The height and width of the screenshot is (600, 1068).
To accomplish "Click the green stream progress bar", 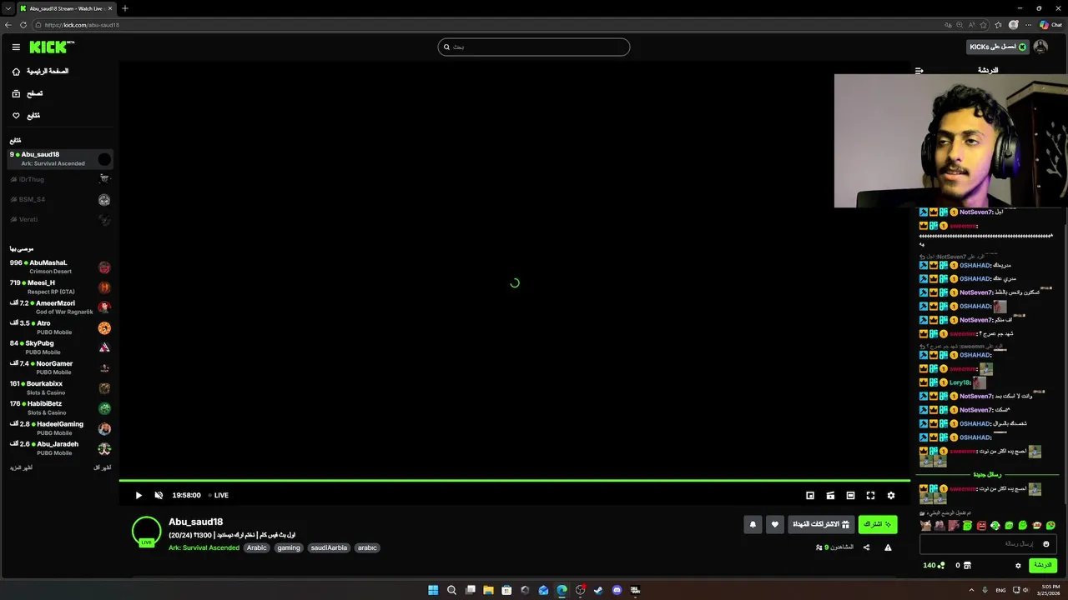I will click(x=514, y=481).
